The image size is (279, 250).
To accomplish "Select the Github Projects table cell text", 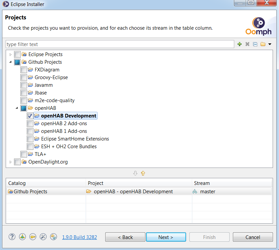I will (30, 192).
